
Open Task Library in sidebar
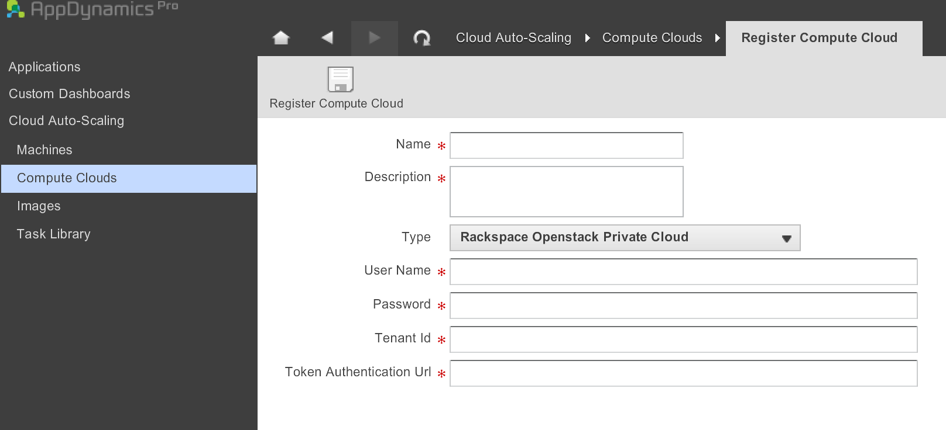pyautogui.click(x=53, y=234)
